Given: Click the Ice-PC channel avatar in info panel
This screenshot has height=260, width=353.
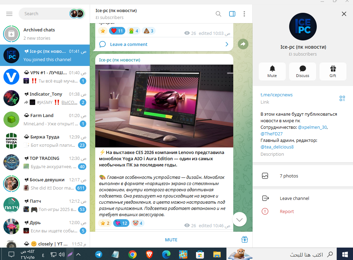Looking at the screenshot, I should tap(303, 27).
